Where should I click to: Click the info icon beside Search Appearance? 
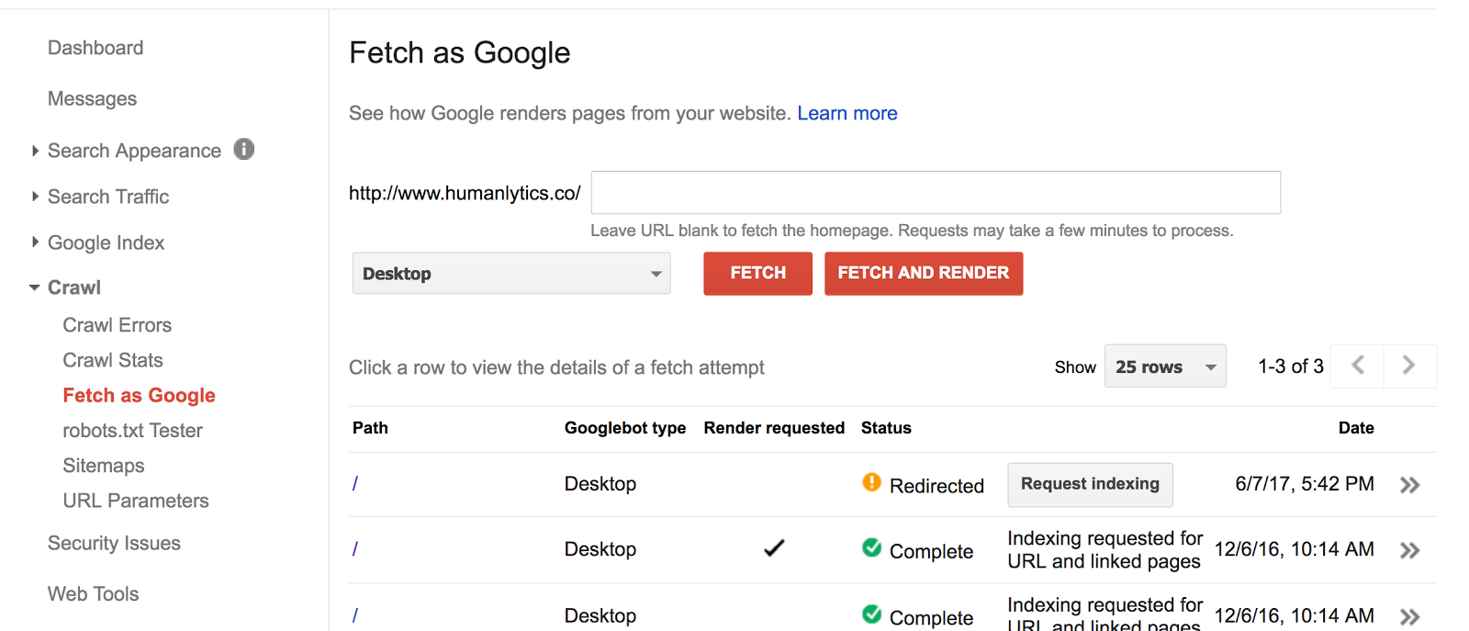[x=243, y=149]
